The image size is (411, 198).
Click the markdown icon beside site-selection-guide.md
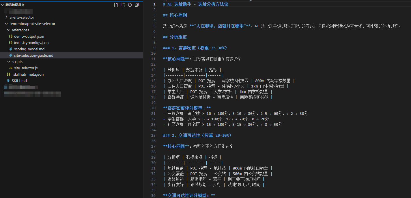11,56
